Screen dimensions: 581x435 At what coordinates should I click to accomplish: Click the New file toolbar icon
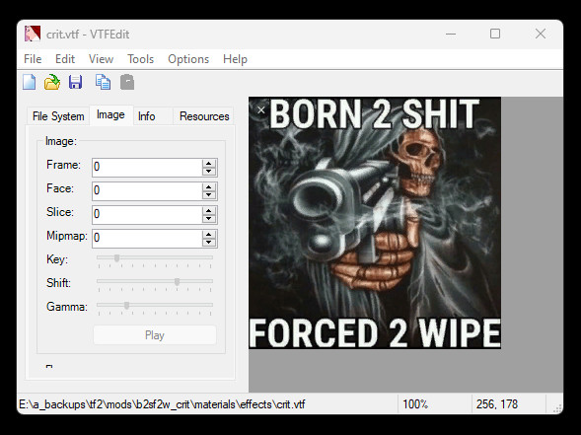click(x=29, y=82)
